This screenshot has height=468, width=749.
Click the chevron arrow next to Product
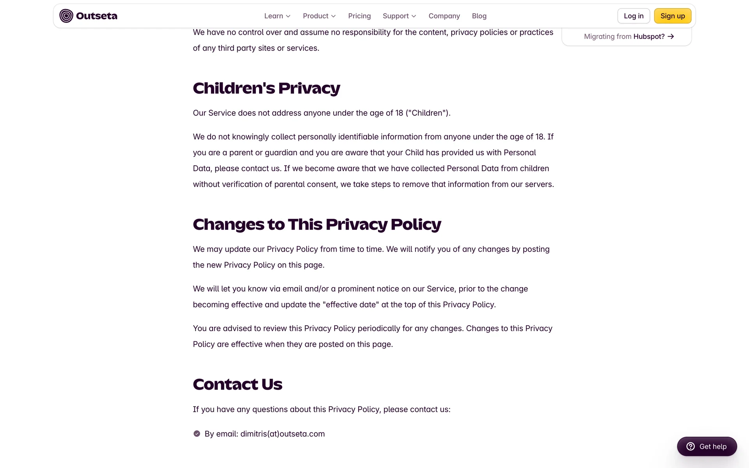point(334,16)
